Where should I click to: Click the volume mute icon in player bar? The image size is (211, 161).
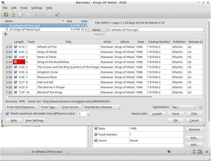click(169, 152)
